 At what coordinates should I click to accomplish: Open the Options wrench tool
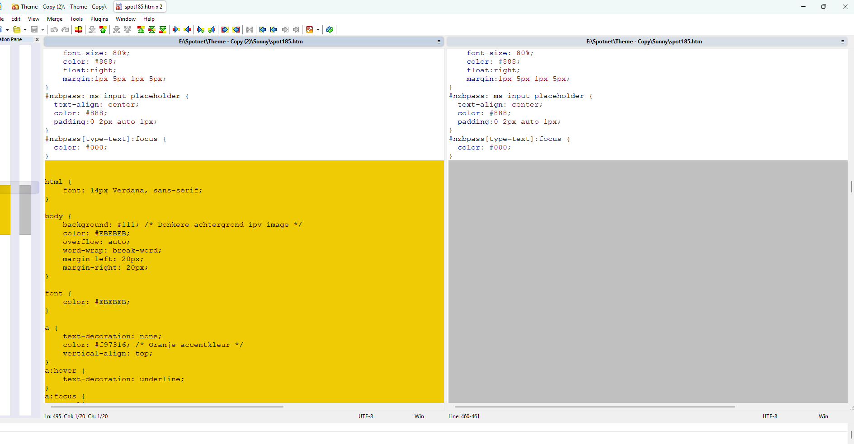pyautogui.click(x=309, y=30)
